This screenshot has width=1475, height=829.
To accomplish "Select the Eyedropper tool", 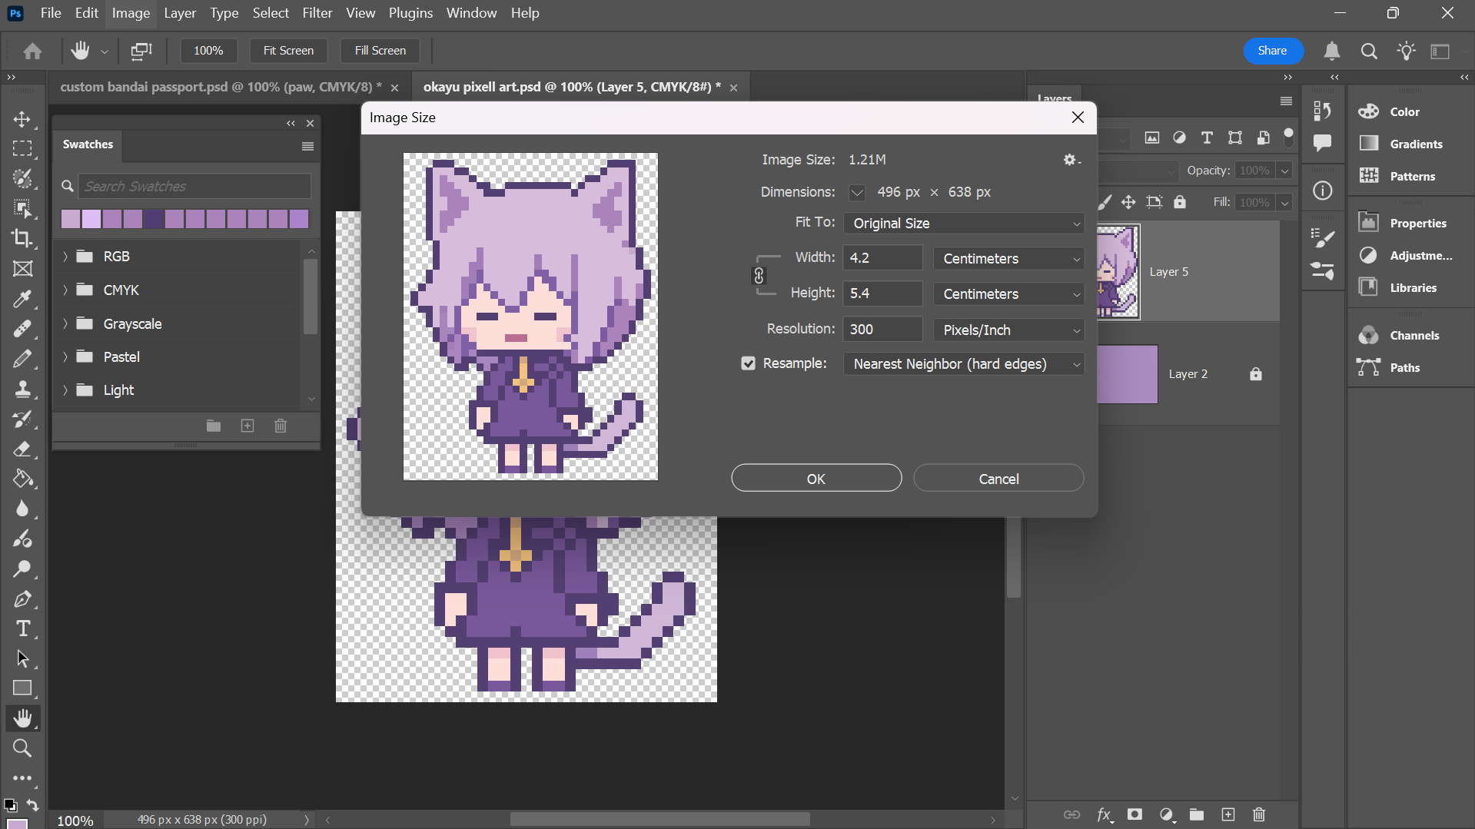I will (x=22, y=299).
